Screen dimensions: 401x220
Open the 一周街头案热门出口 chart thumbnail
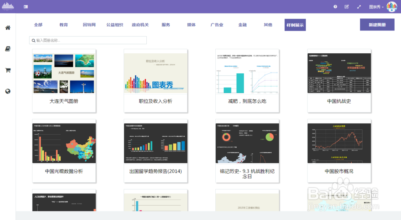pyautogui.click(x=156, y=202)
